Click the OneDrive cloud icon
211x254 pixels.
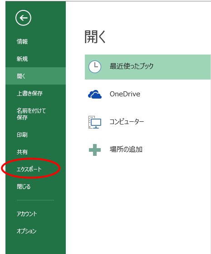point(95,94)
